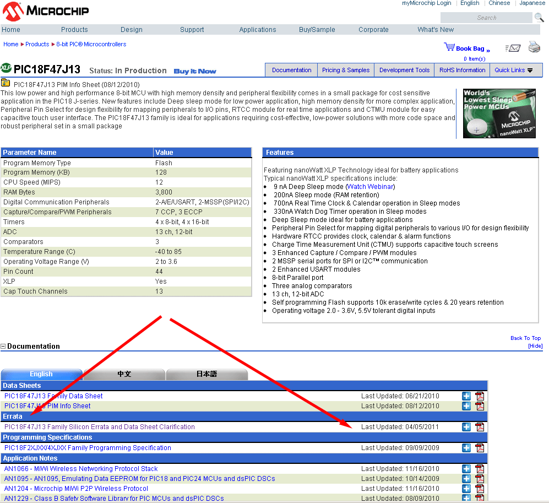Image resolution: width=549 pixels, height=503 pixels.
Task: Open PDF icon for Family Data Sheet
Action: tap(479, 396)
